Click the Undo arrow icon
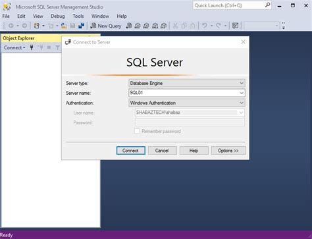The height and width of the screenshot is (239, 312). 205,26
